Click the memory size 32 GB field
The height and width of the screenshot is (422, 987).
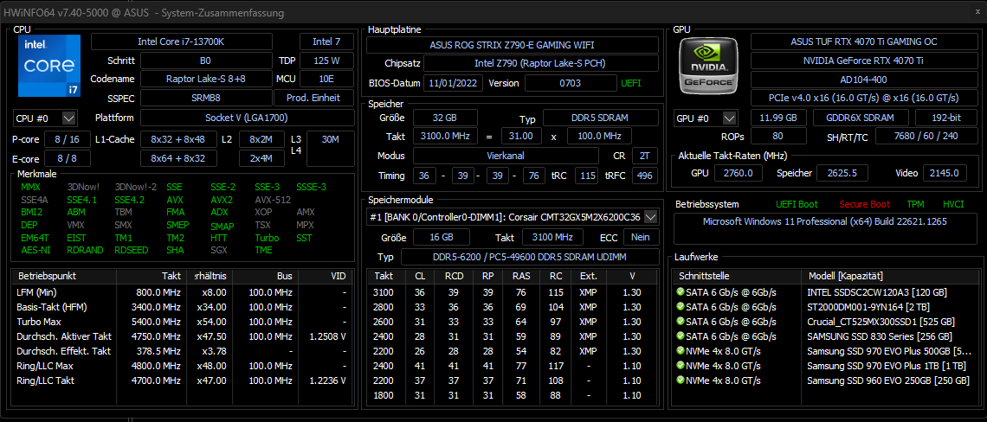tap(444, 118)
